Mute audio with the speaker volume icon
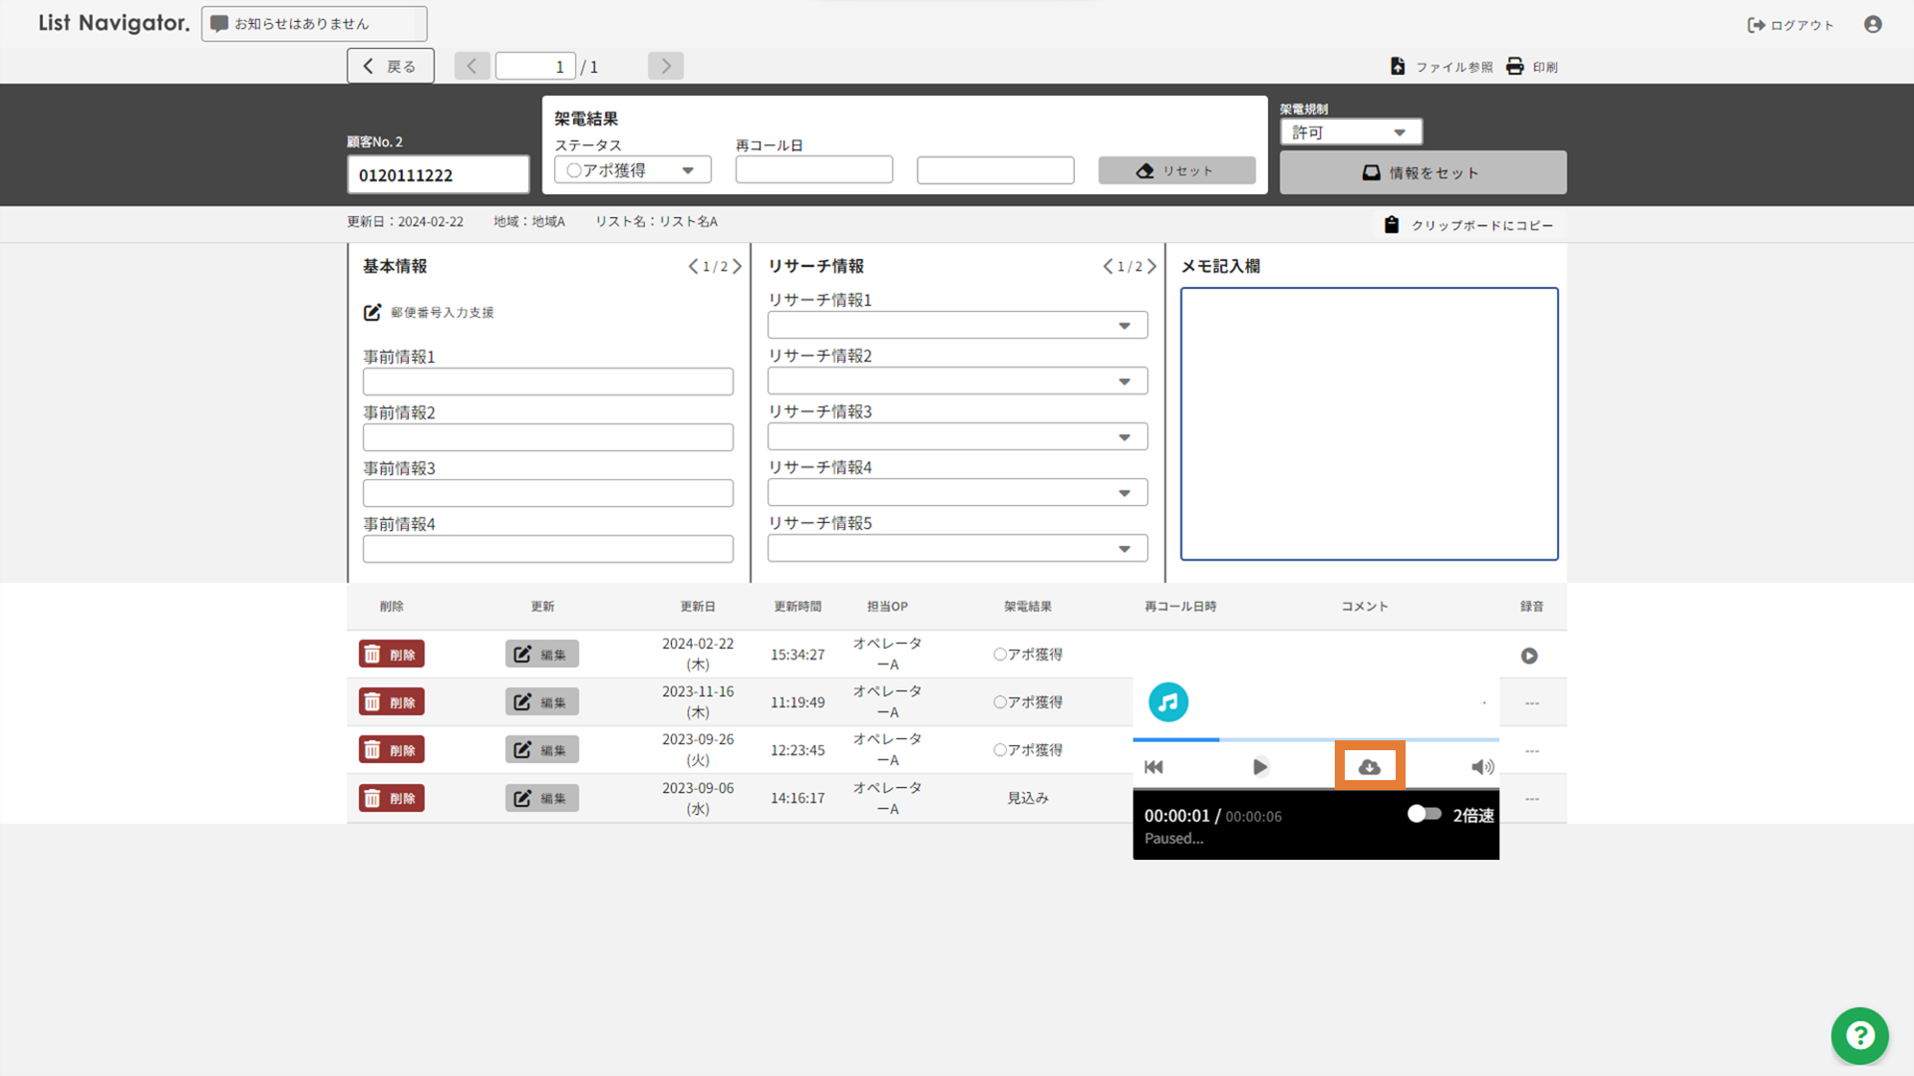The height and width of the screenshot is (1076, 1914). 1482,766
